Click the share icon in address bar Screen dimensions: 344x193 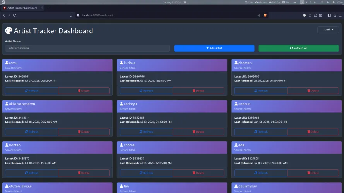pyautogui.click(x=258, y=15)
